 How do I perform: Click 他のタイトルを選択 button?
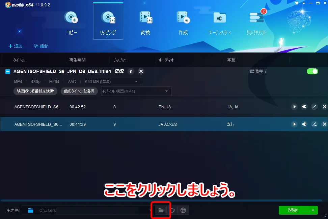[x=79, y=91]
